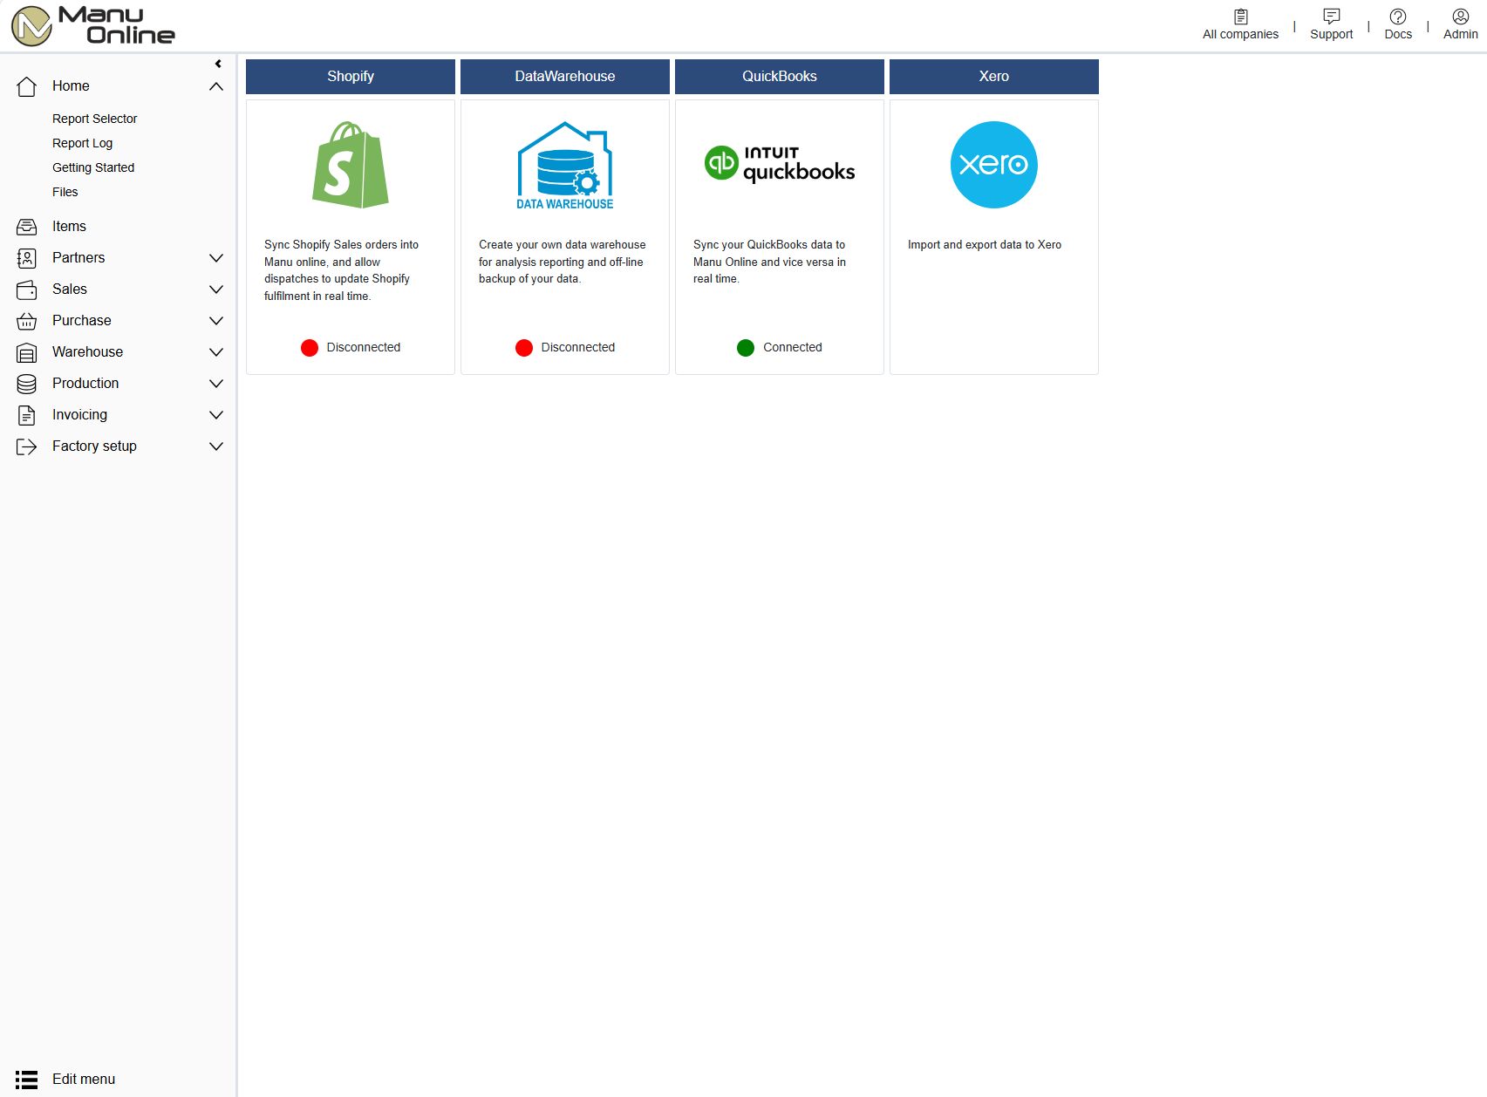Open the Admin user icon
This screenshot has width=1487, height=1097.
(1460, 17)
